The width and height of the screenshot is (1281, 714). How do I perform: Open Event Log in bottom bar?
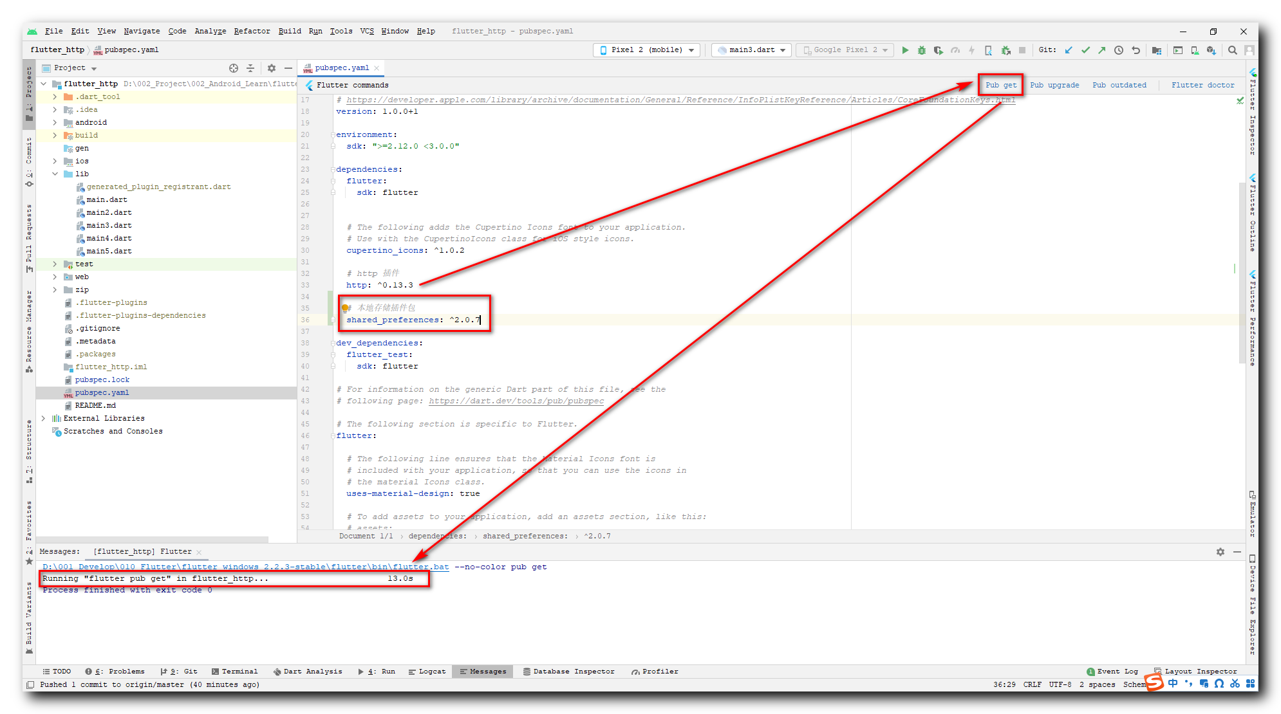tap(1112, 672)
